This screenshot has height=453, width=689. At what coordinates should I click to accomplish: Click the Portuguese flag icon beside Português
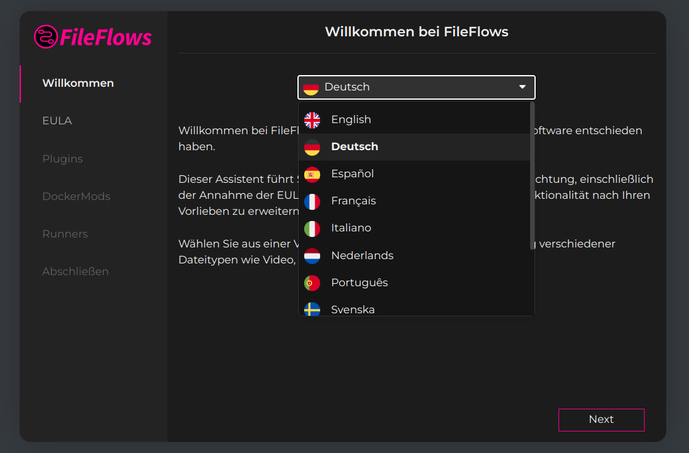[x=312, y=283]
